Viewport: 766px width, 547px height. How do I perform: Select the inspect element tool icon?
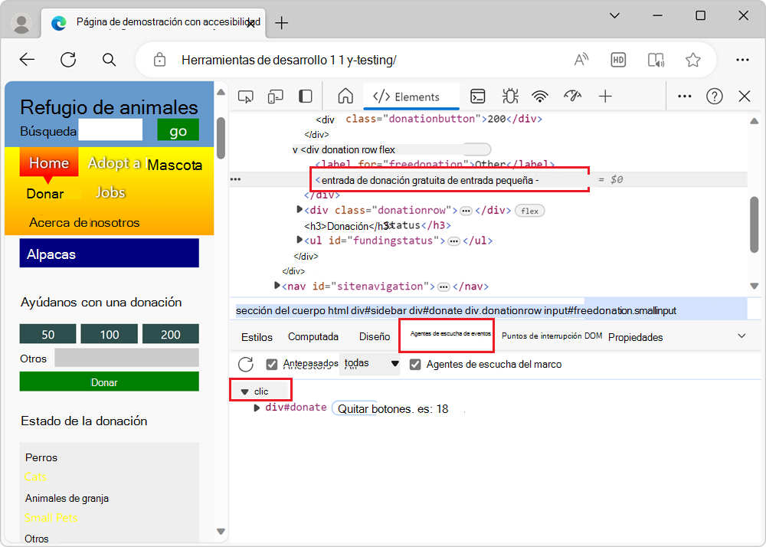point(245,97)
